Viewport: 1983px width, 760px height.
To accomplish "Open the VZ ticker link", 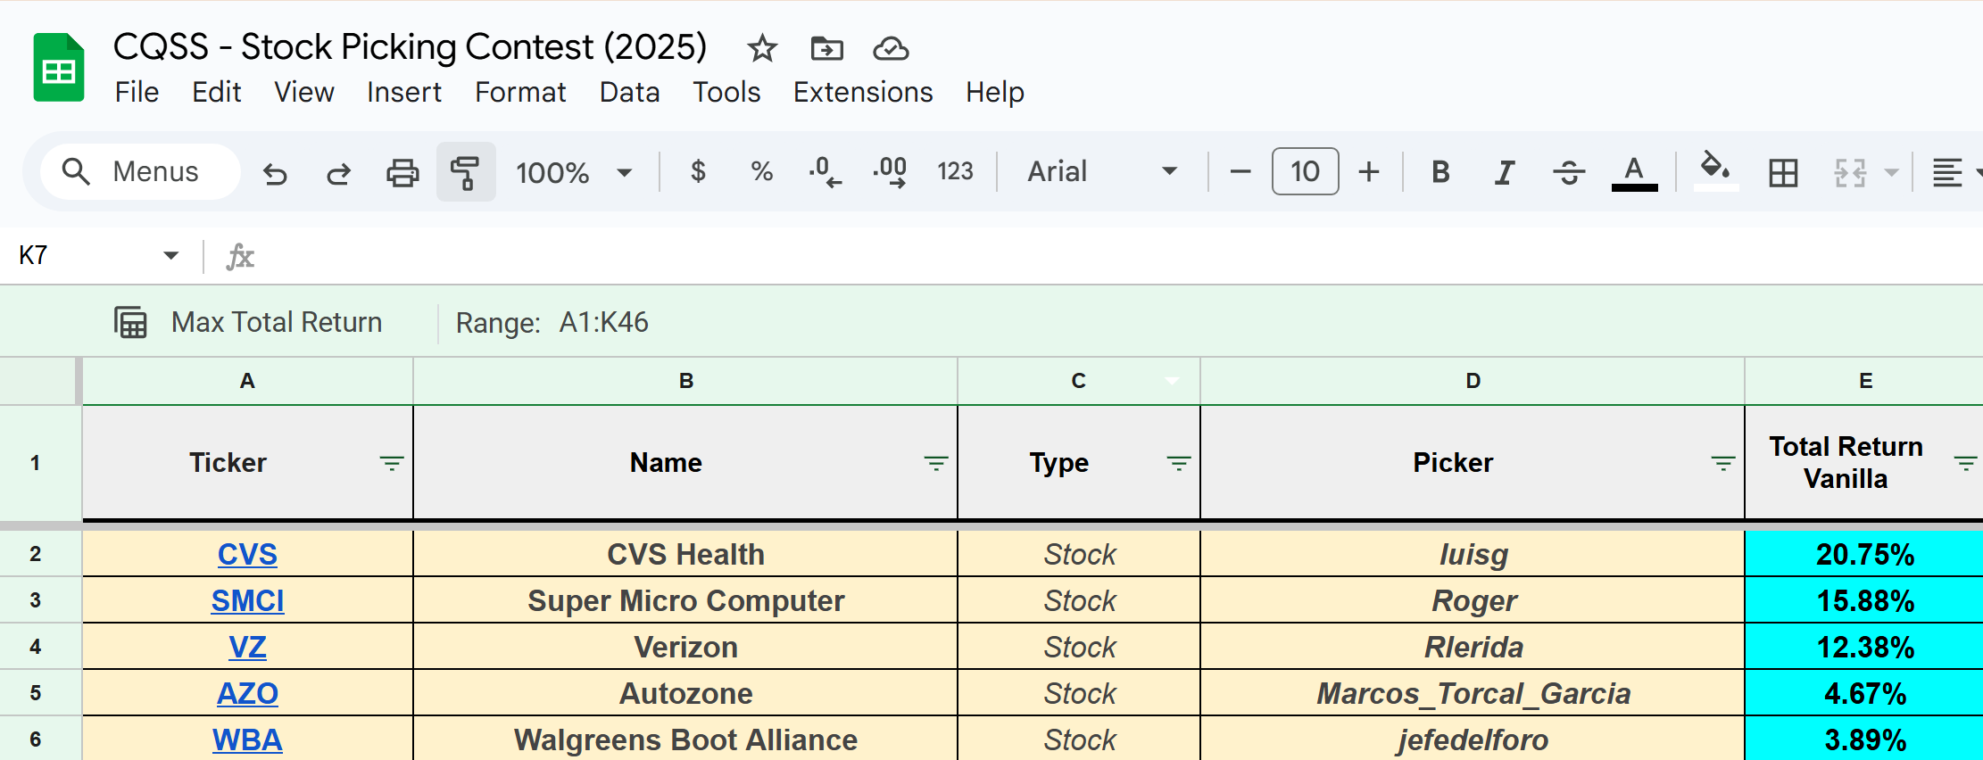I will pyautogui.click(x=247, y=647).
